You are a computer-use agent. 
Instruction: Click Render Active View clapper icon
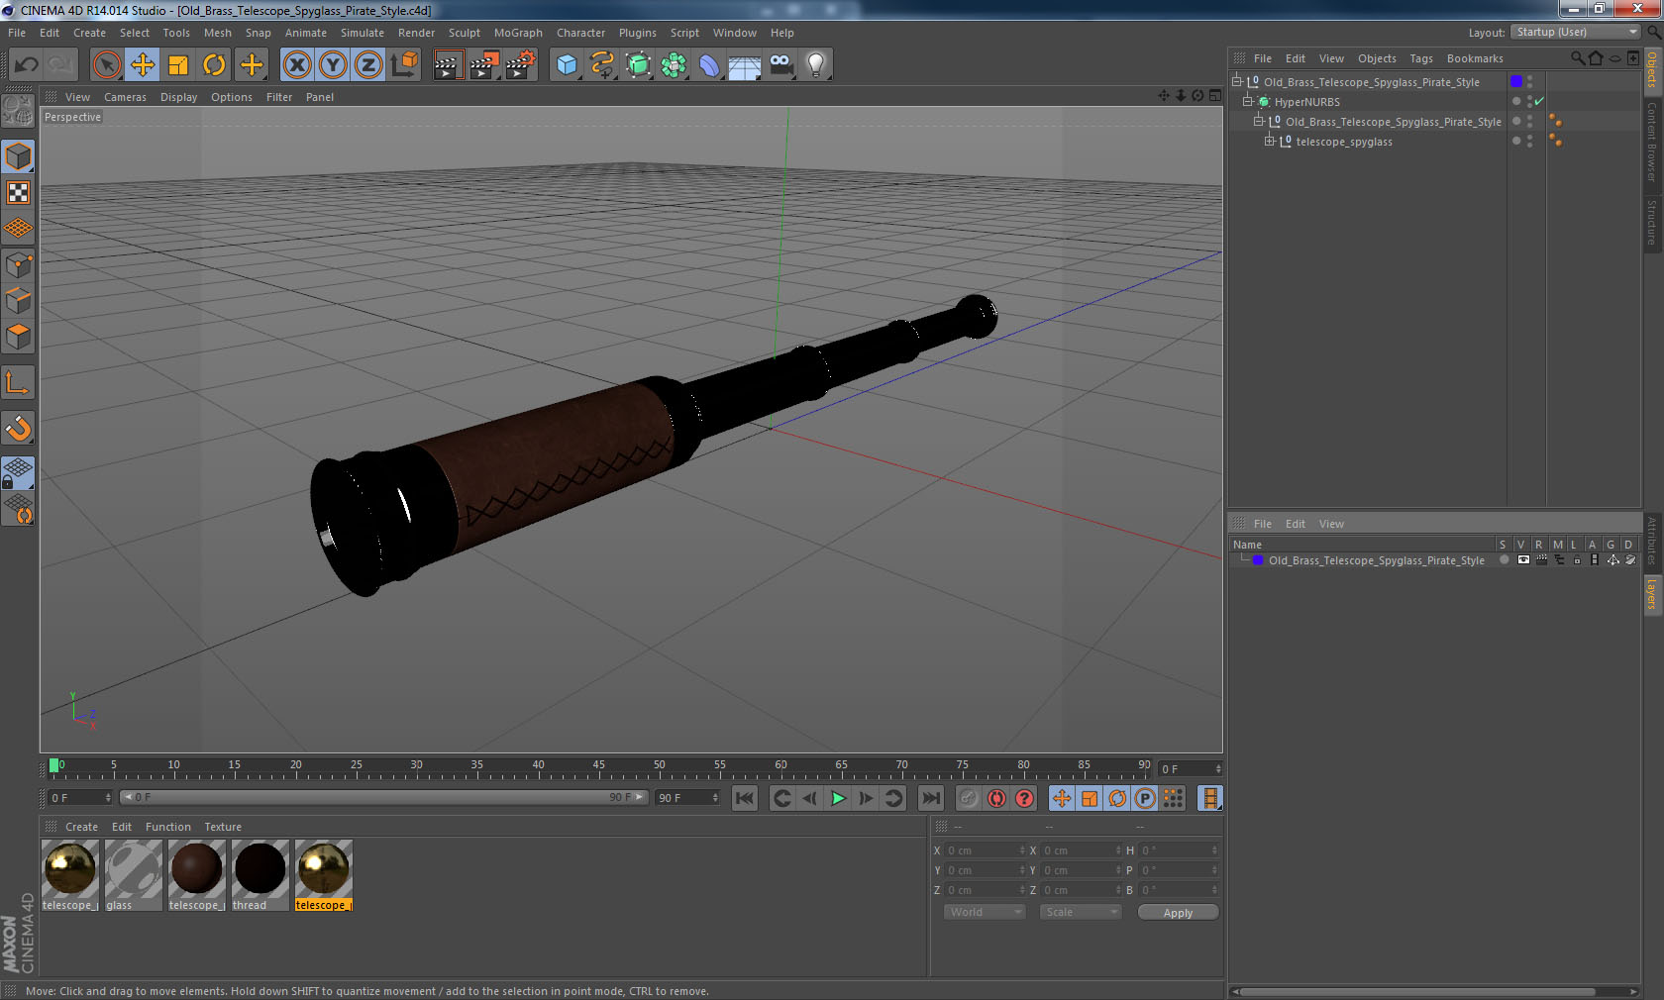tap(448, 65)
